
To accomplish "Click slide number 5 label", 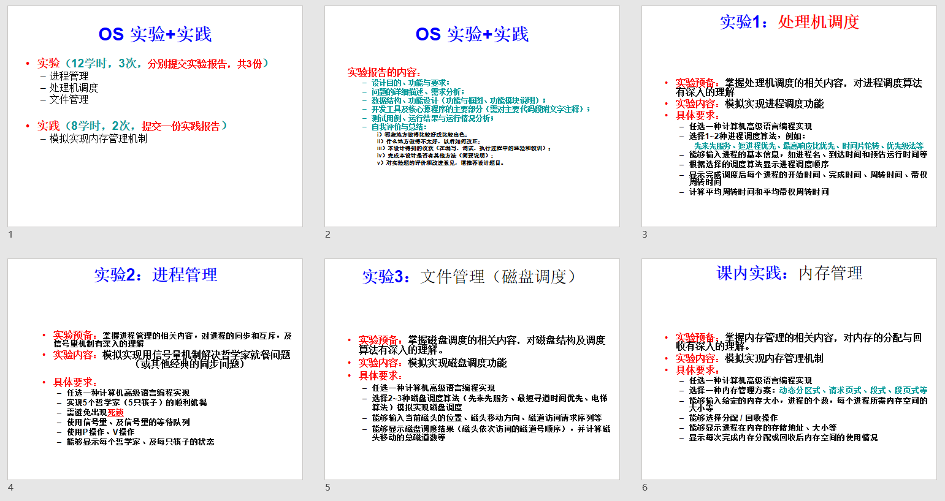I will (327, 488).
